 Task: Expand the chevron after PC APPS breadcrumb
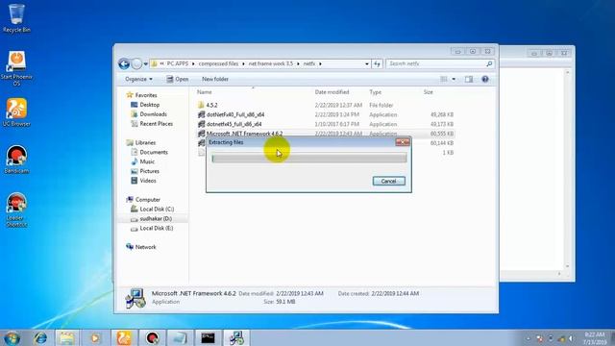(x=193, y=63)
